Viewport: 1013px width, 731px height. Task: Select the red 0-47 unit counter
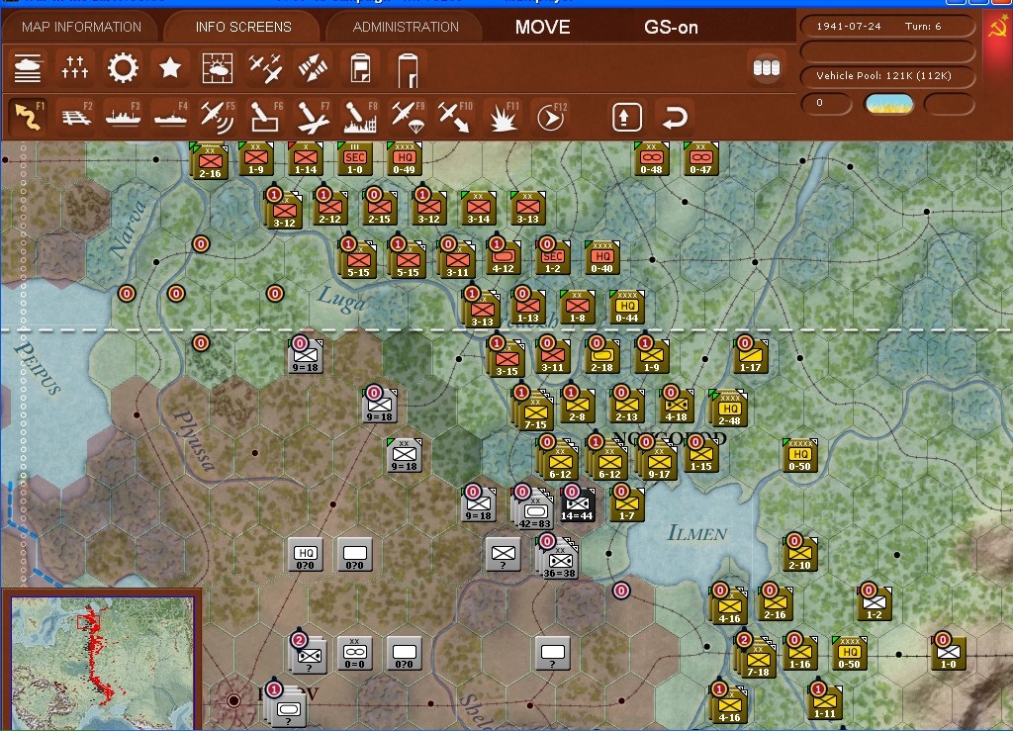(701, 159)
